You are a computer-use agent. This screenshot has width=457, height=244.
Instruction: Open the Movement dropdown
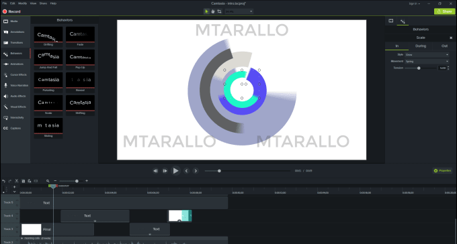(x=427, y=62)
